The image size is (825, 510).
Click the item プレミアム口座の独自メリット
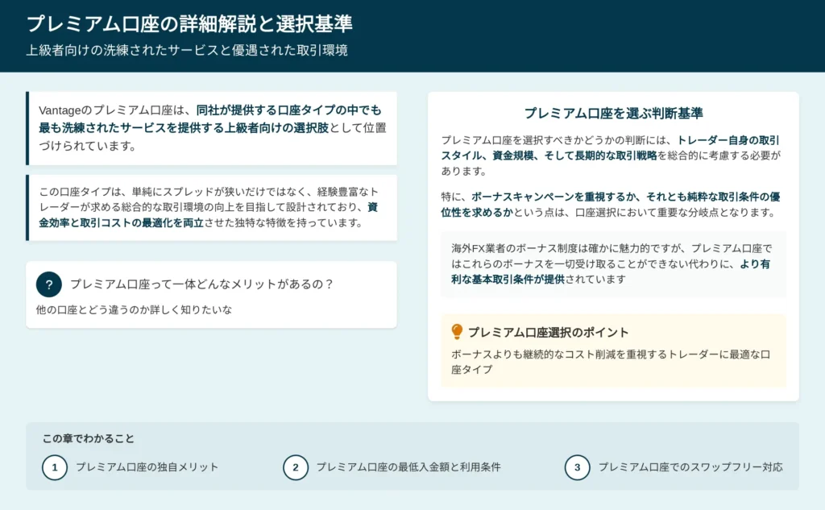pyautogui.click(x=147, y=467)
